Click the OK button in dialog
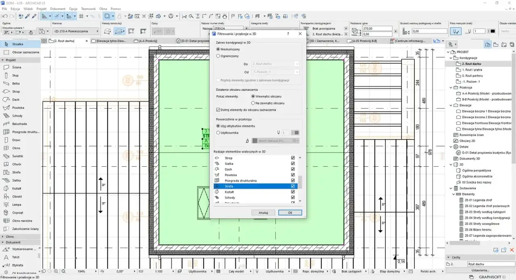The height and width of the screenshot is (280, 516). coord(290,213)
